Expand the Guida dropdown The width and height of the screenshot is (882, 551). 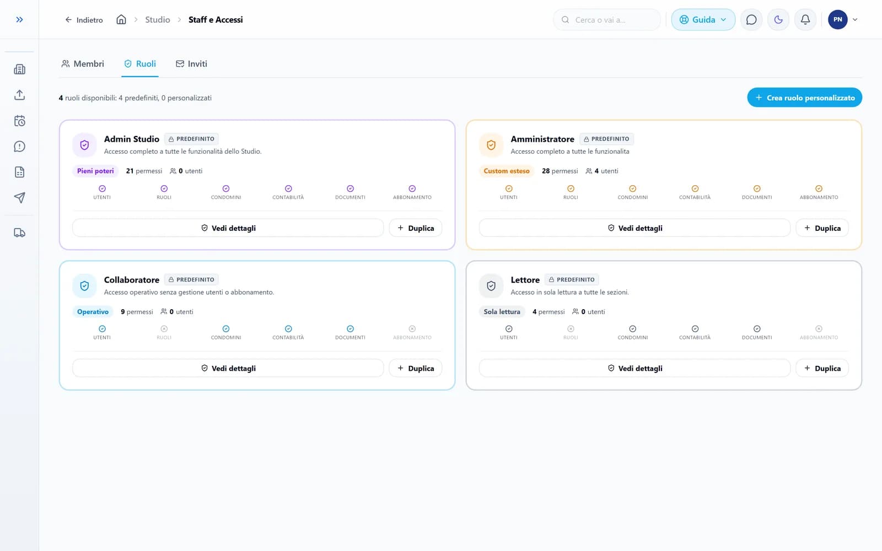(703, 20)
